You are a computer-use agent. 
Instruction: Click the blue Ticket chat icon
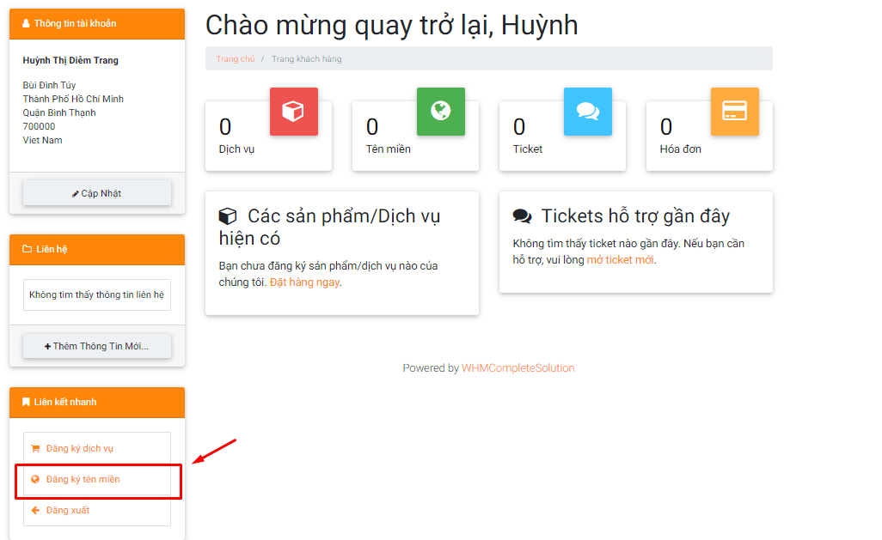[588, 111]
